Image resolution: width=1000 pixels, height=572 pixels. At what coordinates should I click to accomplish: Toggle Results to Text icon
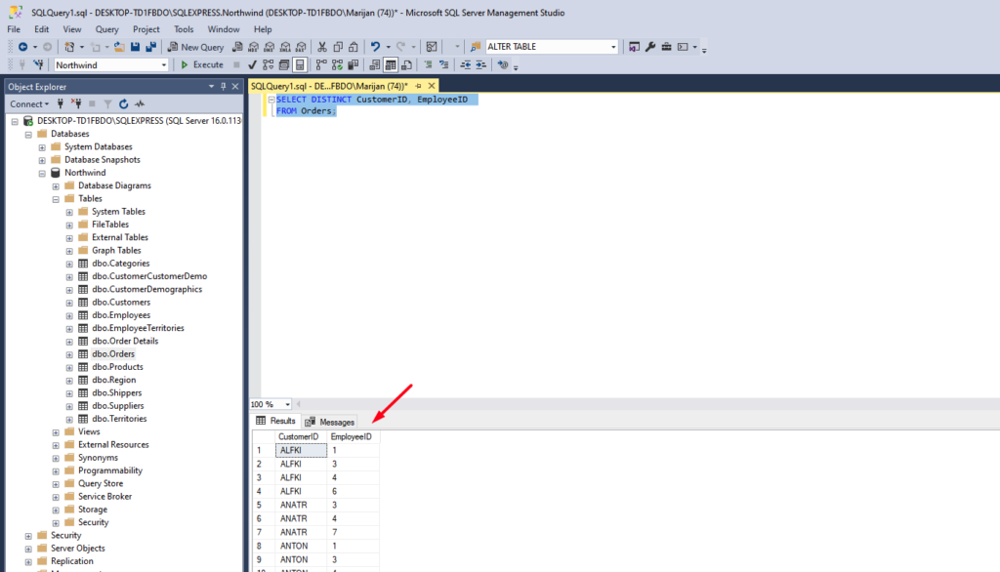click(374, 64)
